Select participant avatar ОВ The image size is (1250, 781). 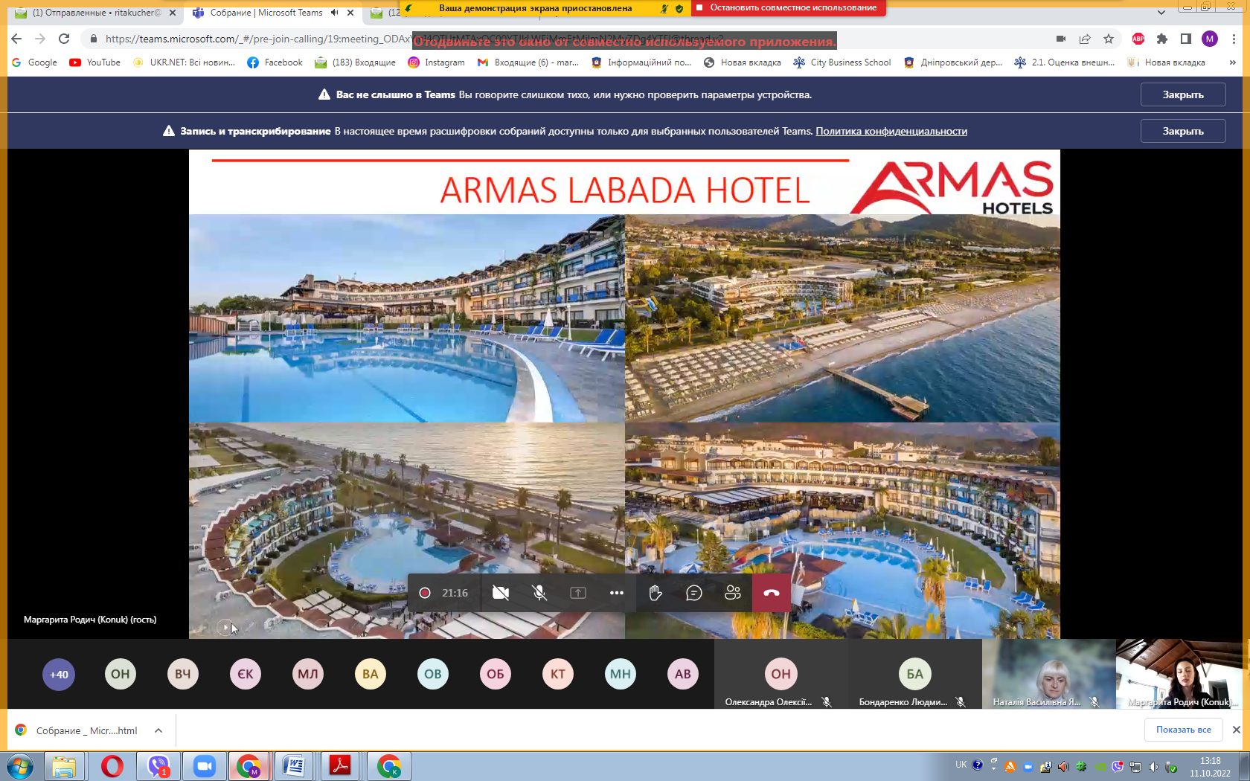click(433, 675)
